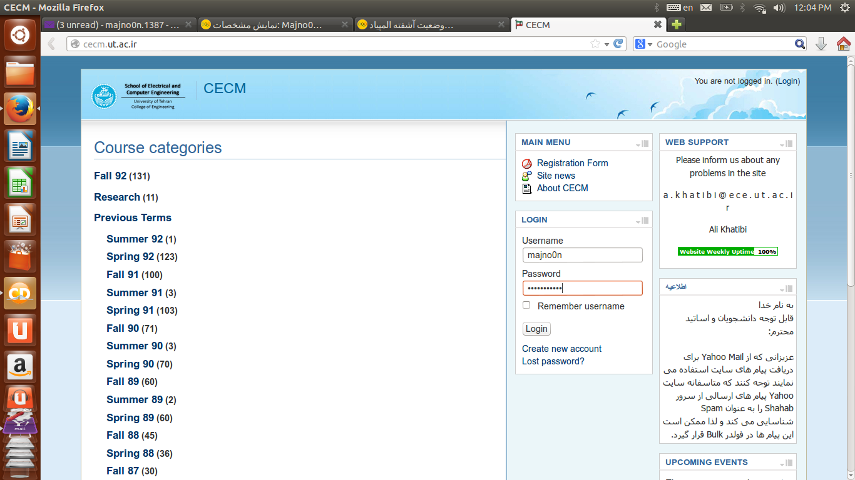Open LibreOffice Writer from the launcher
Image resolution: width=855 pixels, height=480 pixels.
pos(20,146)
